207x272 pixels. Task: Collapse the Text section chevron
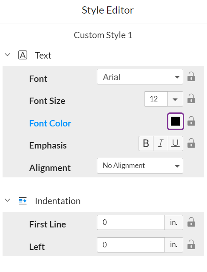coord(8,55)
